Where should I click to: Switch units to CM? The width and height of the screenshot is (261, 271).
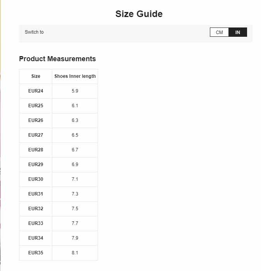(219, 32)
